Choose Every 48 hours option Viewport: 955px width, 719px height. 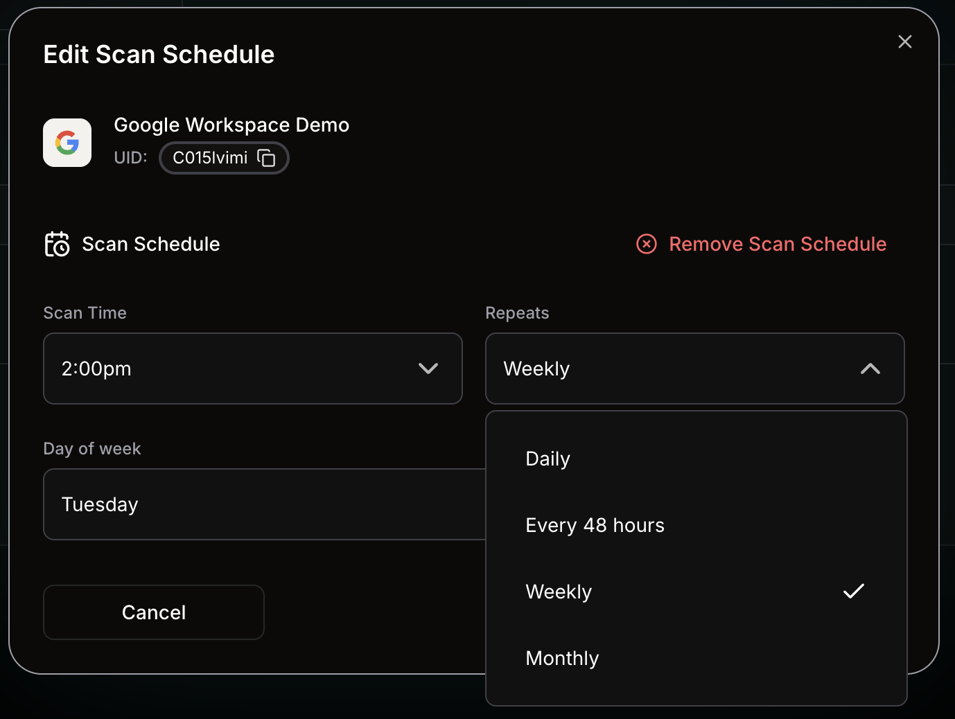click(696, 525)
